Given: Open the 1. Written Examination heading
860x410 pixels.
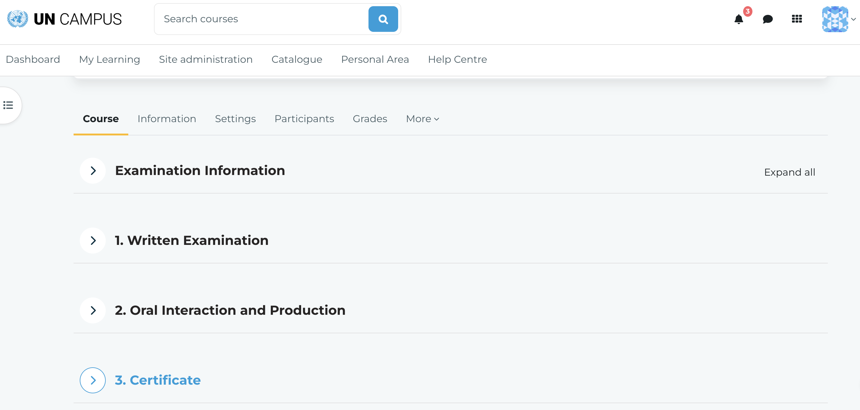Looking at the screenshot, I should pos(192,240).
